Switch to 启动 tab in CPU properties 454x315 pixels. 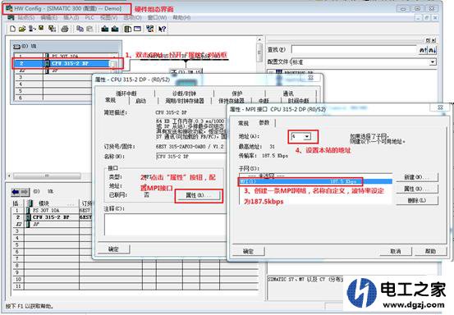pos(141,101)
